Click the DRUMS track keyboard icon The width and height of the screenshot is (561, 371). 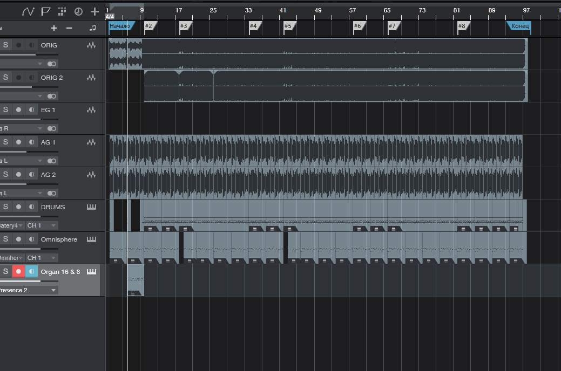(x=92, y=207)
